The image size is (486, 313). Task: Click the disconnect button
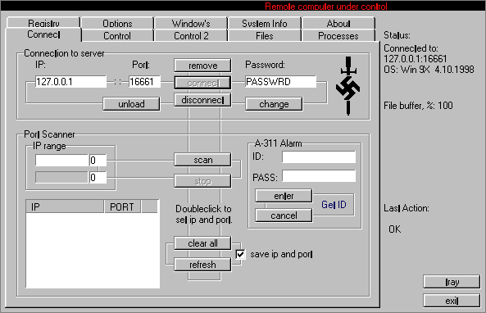(202, 100)
